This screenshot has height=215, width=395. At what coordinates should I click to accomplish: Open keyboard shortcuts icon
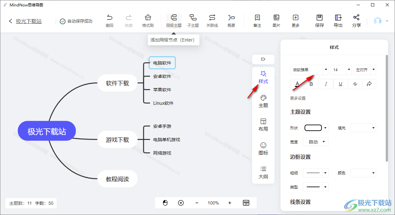(x=246, y=203)
